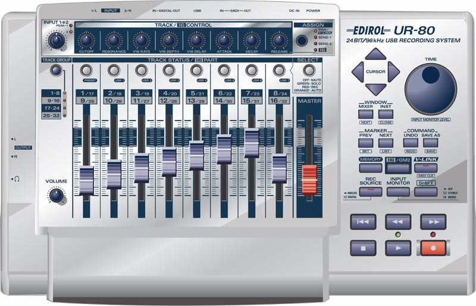Click the channel 2/18 fader cap
Screen dimensions: 476x306
114,174
